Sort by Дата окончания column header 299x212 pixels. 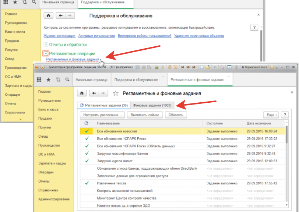(x=264, y=123)
